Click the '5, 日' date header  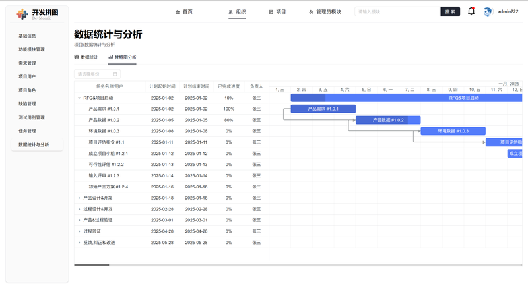[x=366, y=90]
